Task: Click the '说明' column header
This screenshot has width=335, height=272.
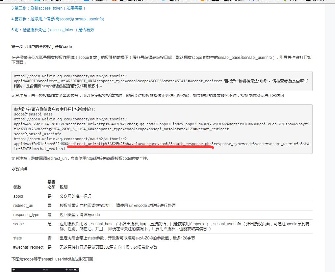Action: pyautogui.click(x=64, y=187)
